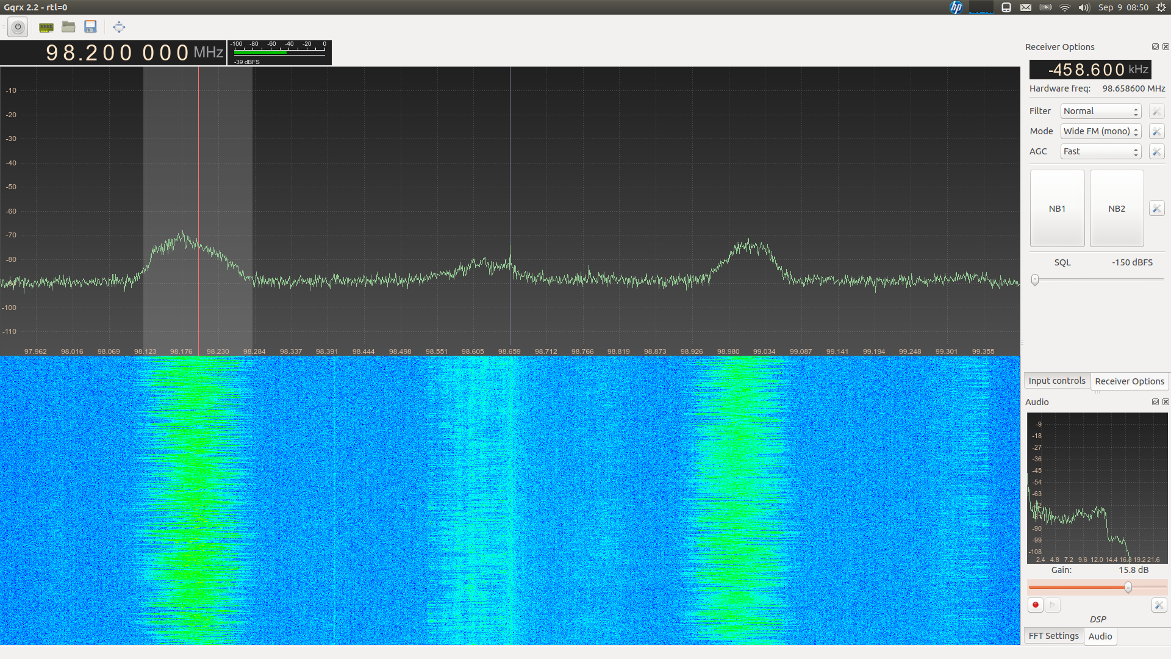Click the DSP label under audio controls
The image size is (1171, 659).
[1098, 619]
